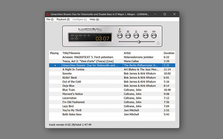Click duration 10:40 of Blue Train
The image size is (223, 139).
coord(167,90)
